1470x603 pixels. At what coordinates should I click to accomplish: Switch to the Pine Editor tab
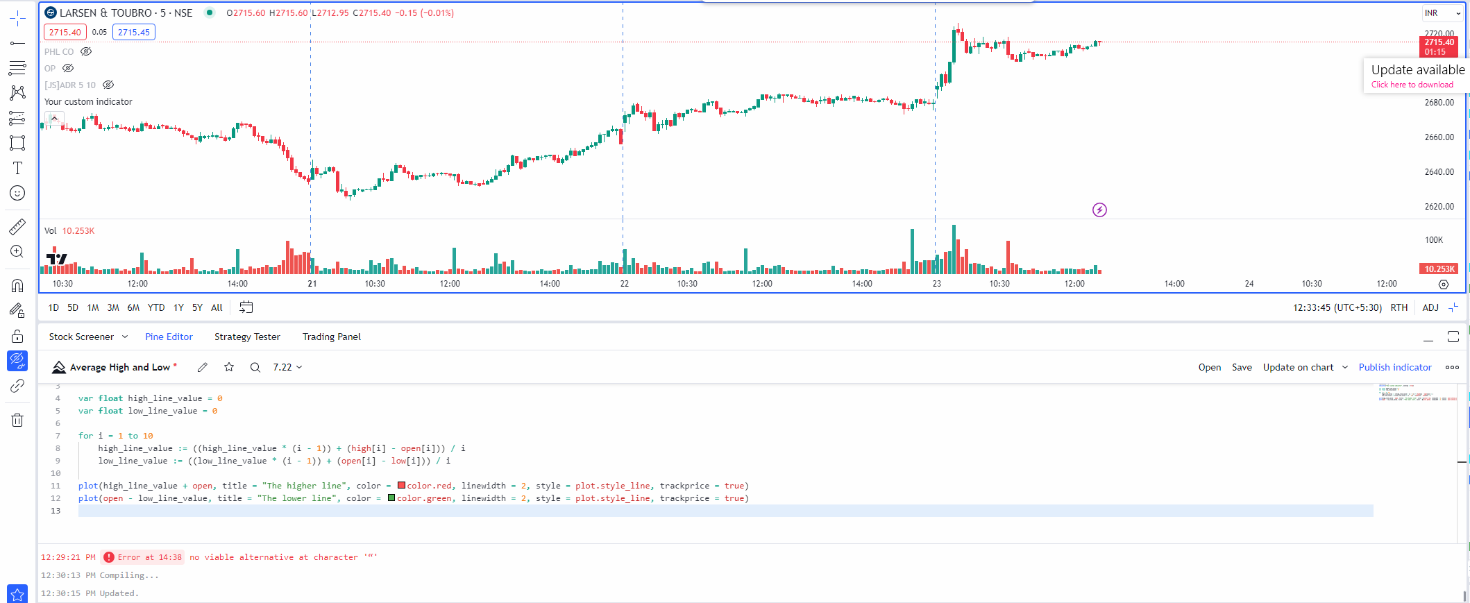click(x=169, y=337)
